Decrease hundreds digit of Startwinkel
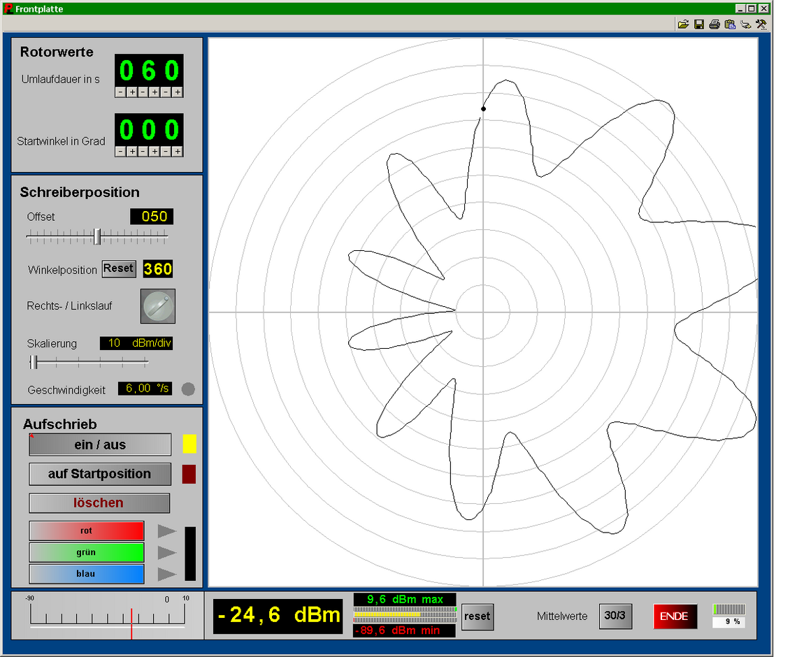Screen dimensions: 797x657 coord(120,152)
